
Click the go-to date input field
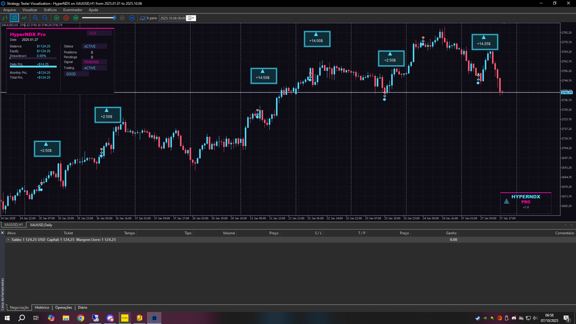[x=172, y=18]
